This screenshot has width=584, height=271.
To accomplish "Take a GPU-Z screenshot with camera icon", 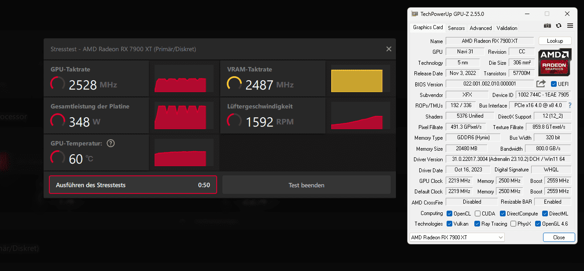I will click(547, 26).
